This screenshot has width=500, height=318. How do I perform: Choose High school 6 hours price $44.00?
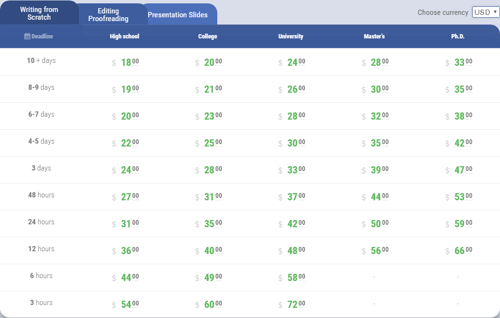click(x=125, y=277)
